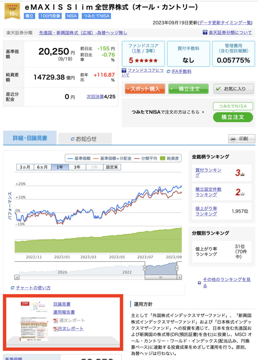Open the 目論見書 document link
This screenshot has height=360, width=258.
coord(62,304)
